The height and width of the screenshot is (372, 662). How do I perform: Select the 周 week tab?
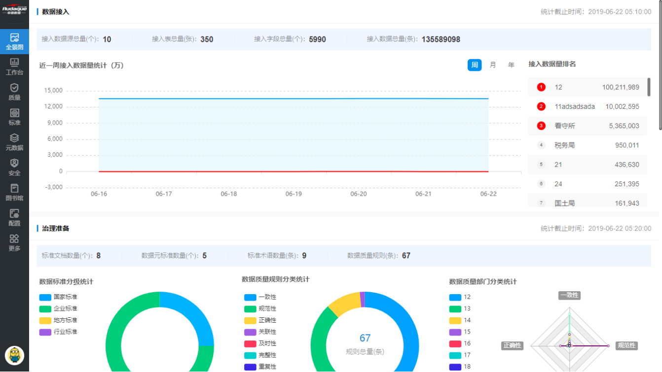pos(475,65)
